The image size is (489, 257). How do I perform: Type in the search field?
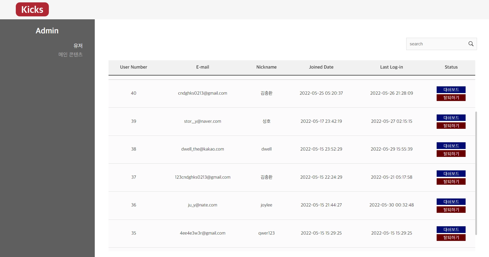(x=436, y=44)
